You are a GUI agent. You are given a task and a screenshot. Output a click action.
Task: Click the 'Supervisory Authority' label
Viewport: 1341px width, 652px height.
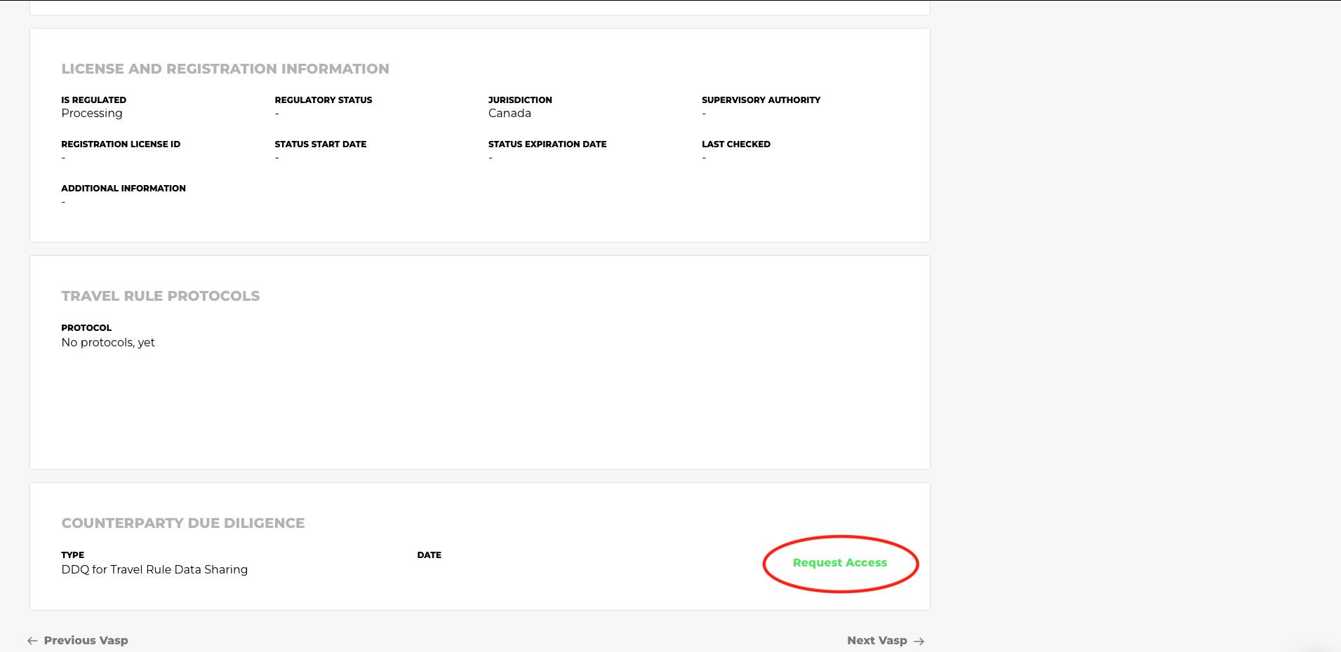point(761,100)
